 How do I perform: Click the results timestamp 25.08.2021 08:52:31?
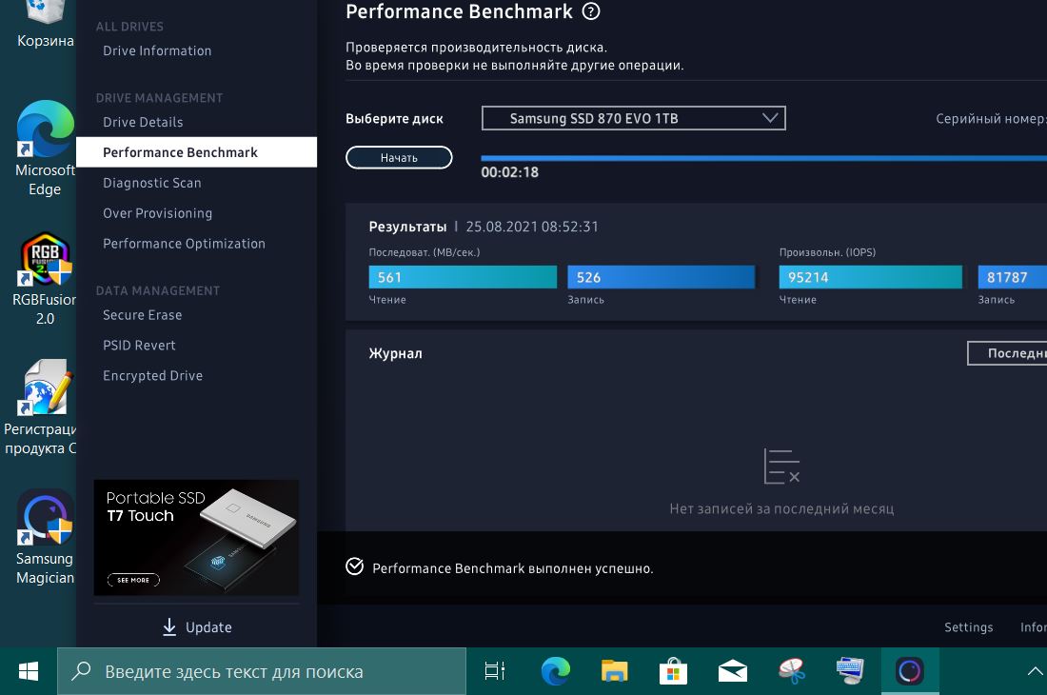click(532, 227)
